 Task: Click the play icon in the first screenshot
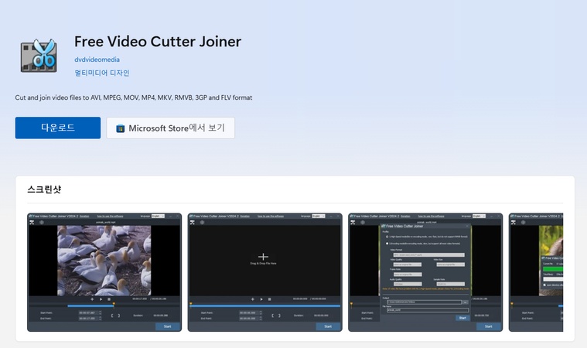click(x=101, y=299)
